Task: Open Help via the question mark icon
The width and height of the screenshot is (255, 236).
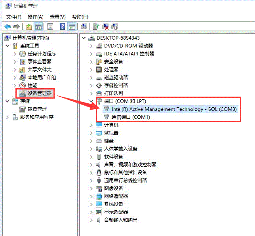Action: click(x=62, y=27)
